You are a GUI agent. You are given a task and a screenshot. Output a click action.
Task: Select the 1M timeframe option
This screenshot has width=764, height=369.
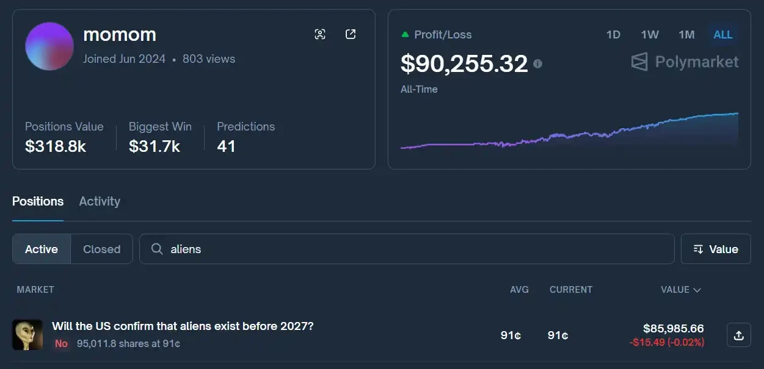tap(686, 35)
